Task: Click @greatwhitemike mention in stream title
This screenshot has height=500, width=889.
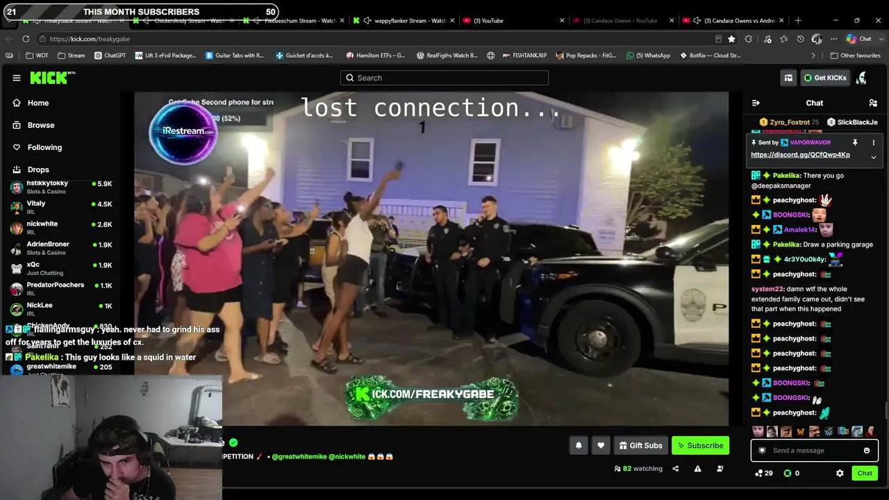Action: click(x=299, y=457)
